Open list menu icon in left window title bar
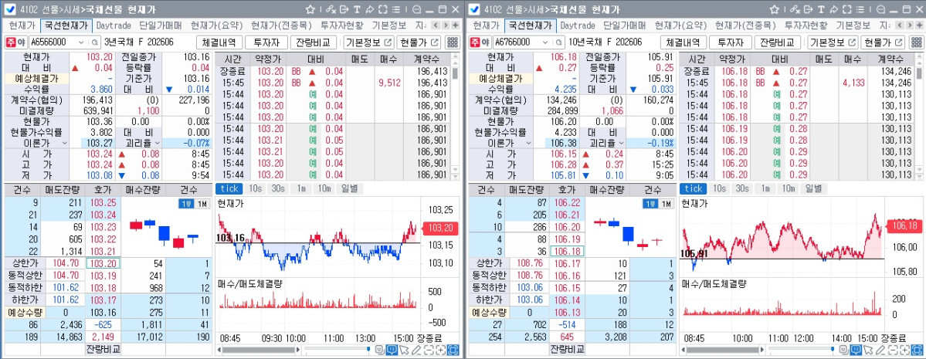 395,9
